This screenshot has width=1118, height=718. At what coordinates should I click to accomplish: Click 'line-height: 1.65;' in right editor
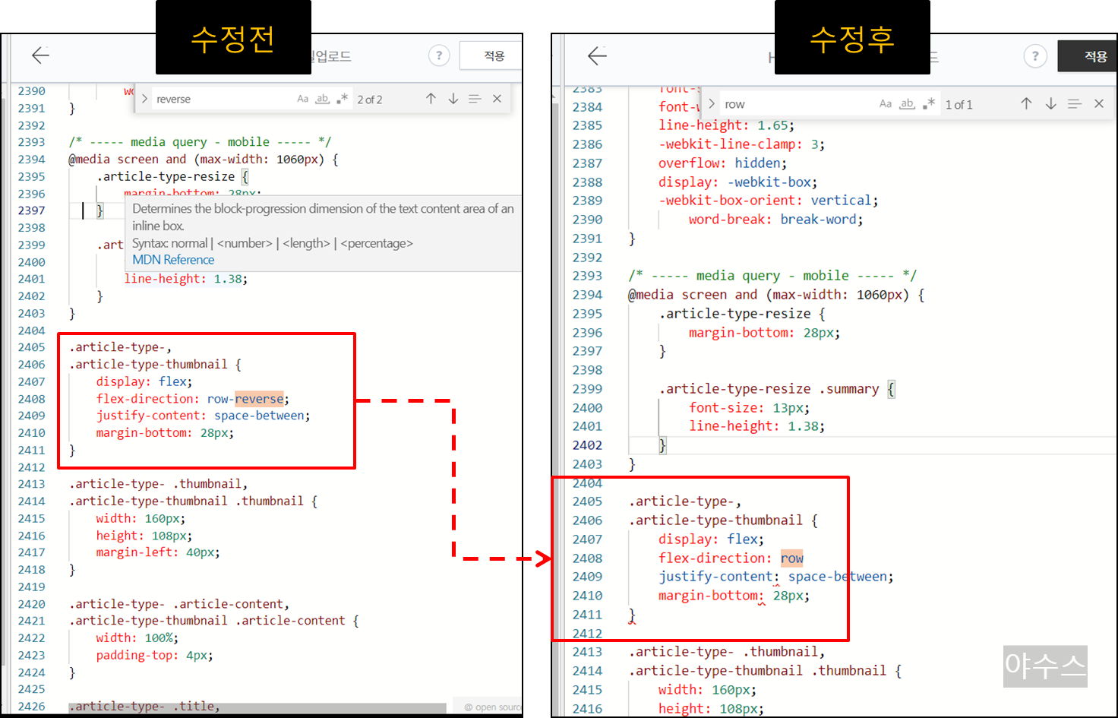(x=726, y=125)
